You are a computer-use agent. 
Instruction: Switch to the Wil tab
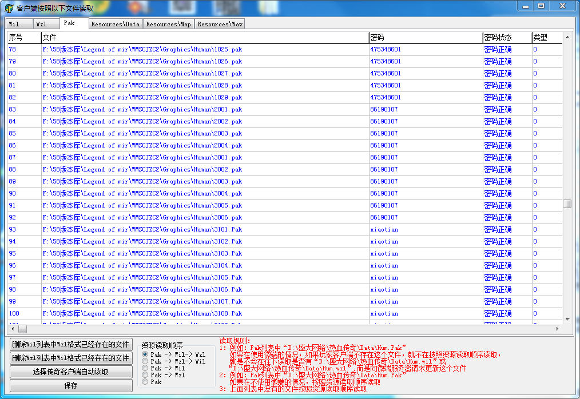[x=14, y=24]
